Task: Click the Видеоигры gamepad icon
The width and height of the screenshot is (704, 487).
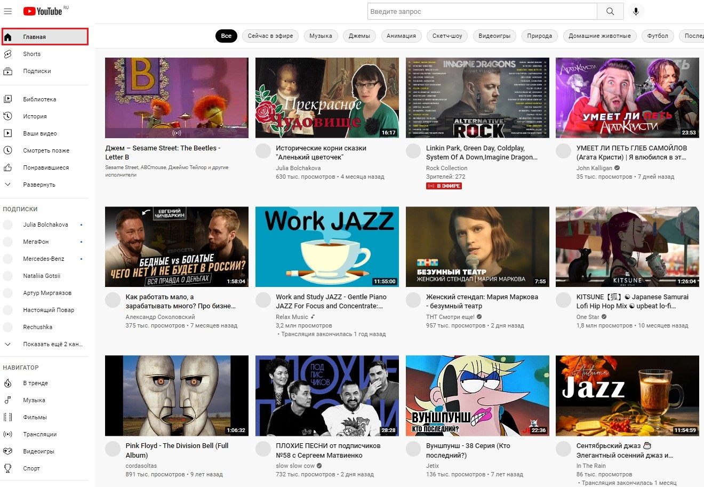Action: click(x=8, y=451)
